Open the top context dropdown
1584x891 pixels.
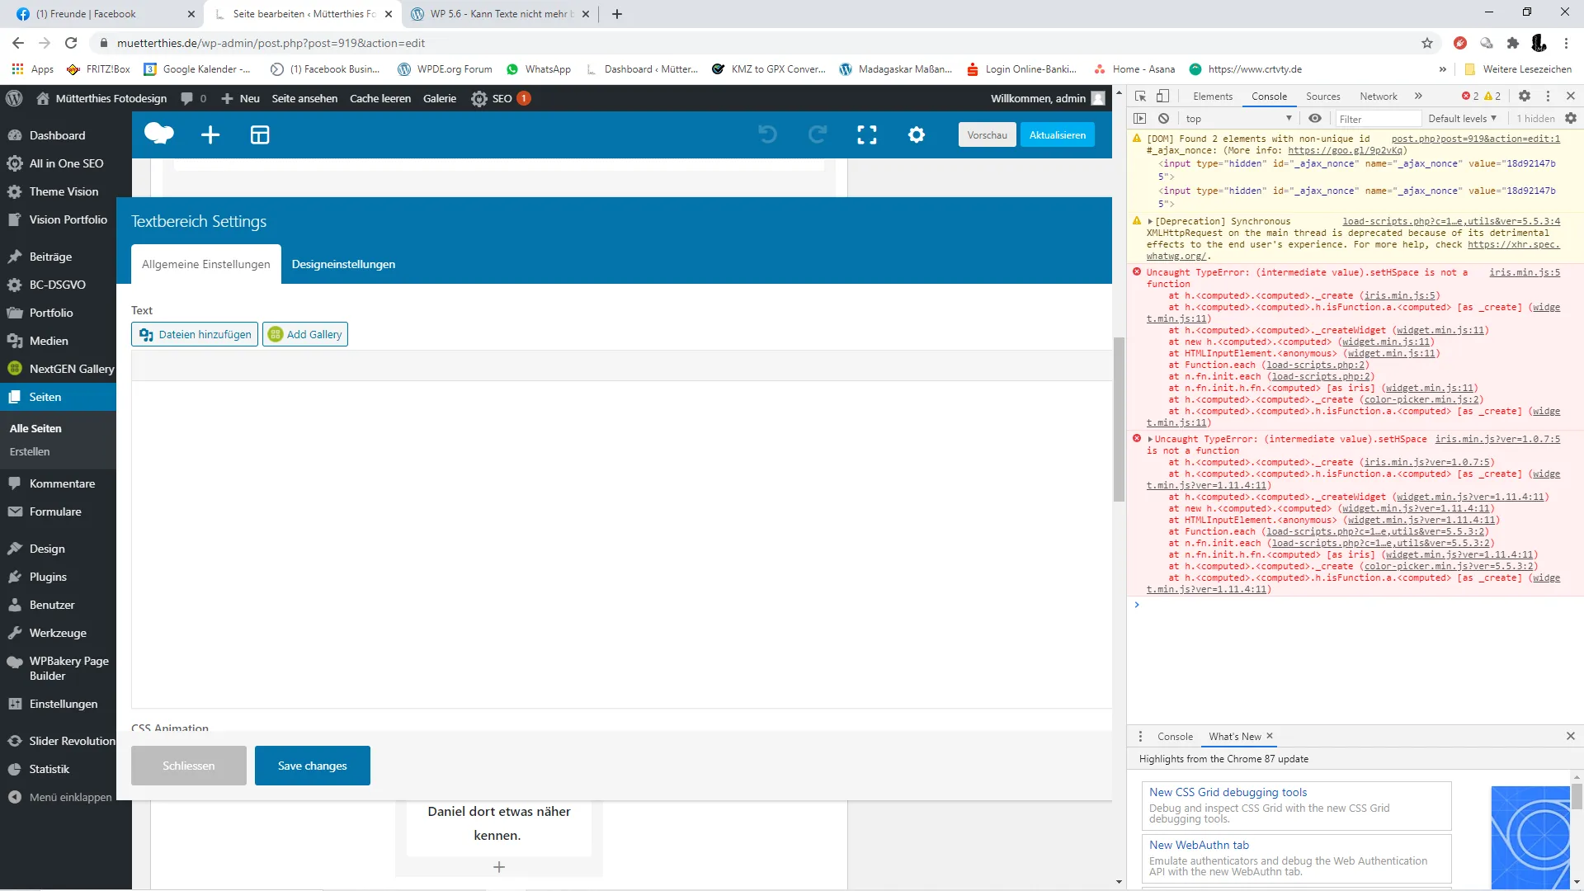tap(1237, 119)
